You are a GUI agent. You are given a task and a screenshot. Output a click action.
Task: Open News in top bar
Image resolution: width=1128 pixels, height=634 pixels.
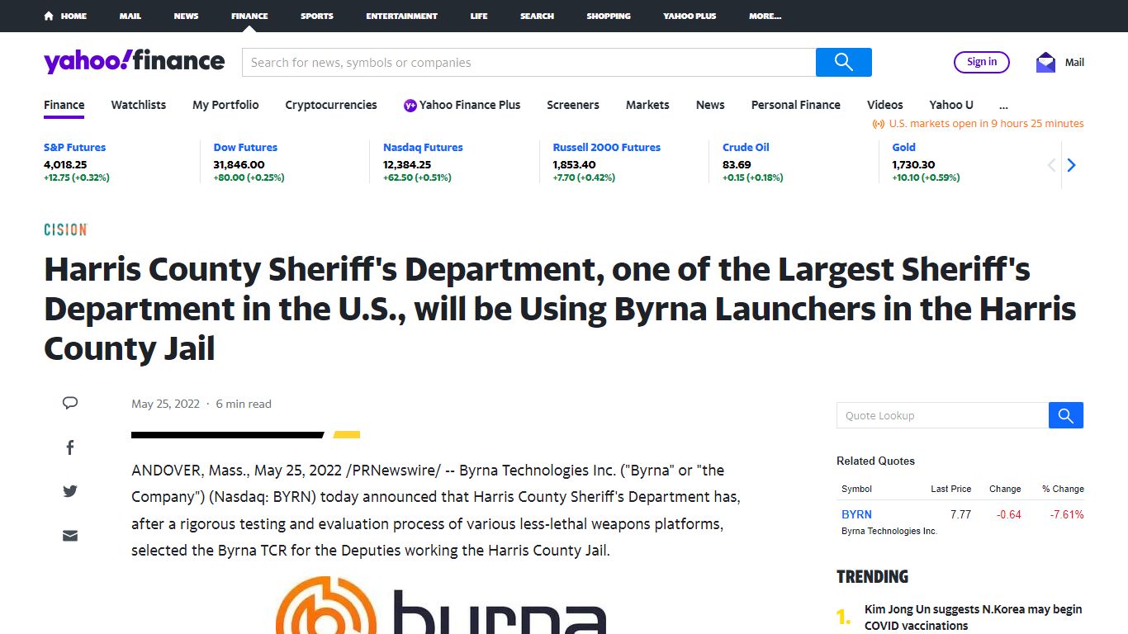coord(186,16)
